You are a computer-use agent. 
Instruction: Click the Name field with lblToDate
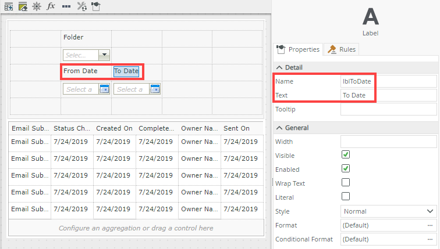pyautogui.click(x=389, y=81)
